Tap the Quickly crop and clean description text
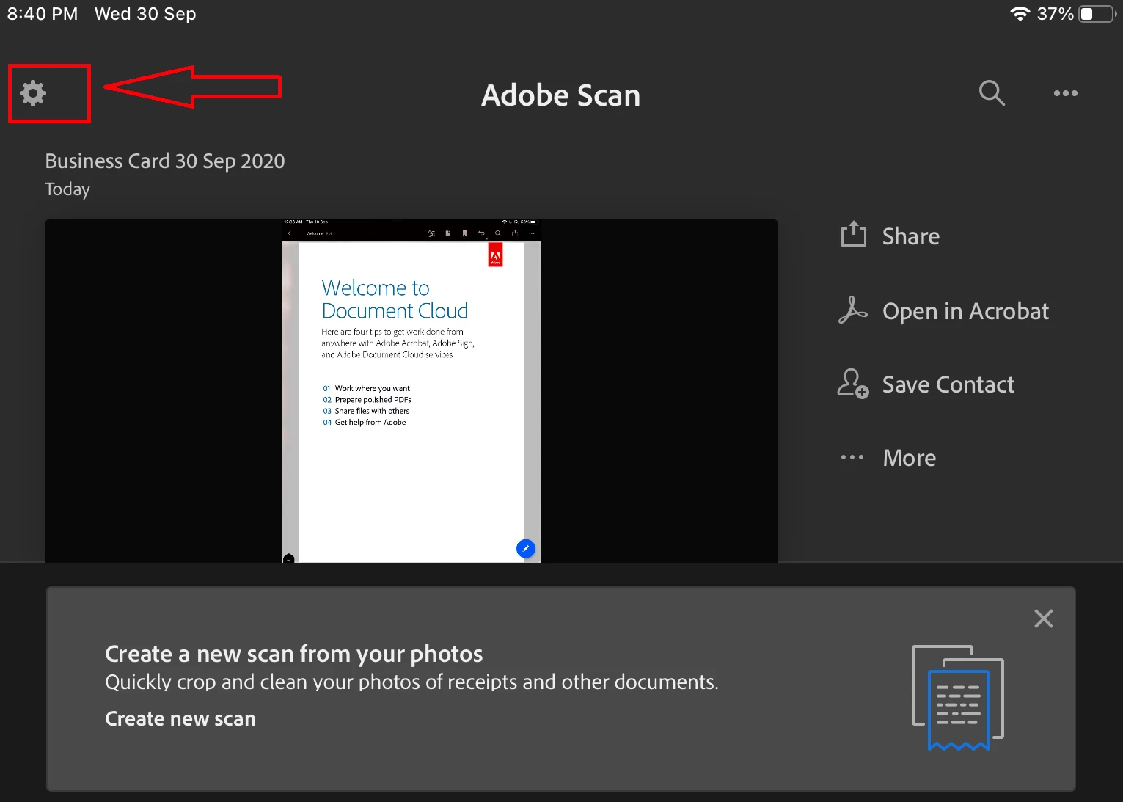This screenshot has width=1123, height=802. [x=411, y=682]
